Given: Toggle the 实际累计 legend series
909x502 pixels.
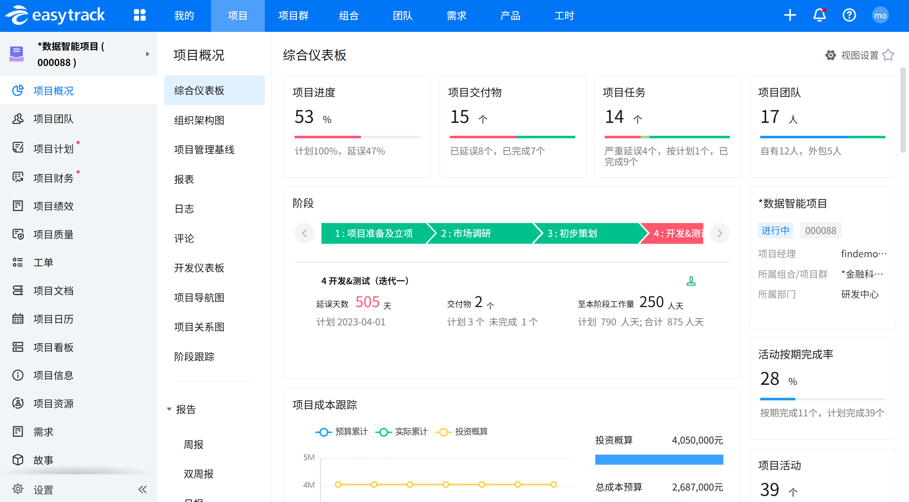Looking at the screenshot, I should 402,432.
